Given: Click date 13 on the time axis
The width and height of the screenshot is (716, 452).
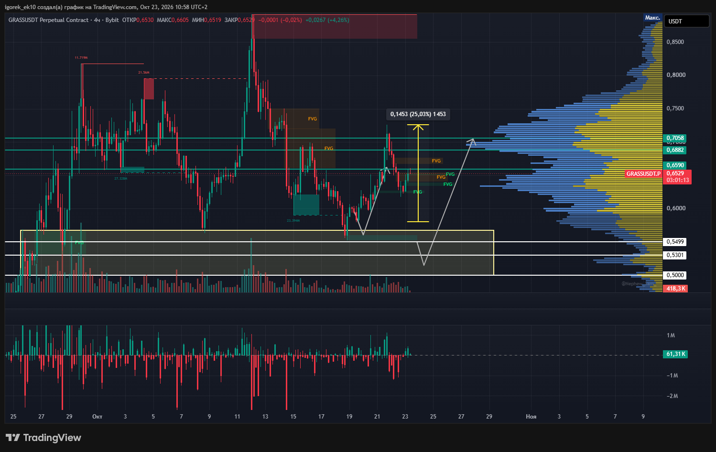Looking at the screenshot, I should pos(265,417).
